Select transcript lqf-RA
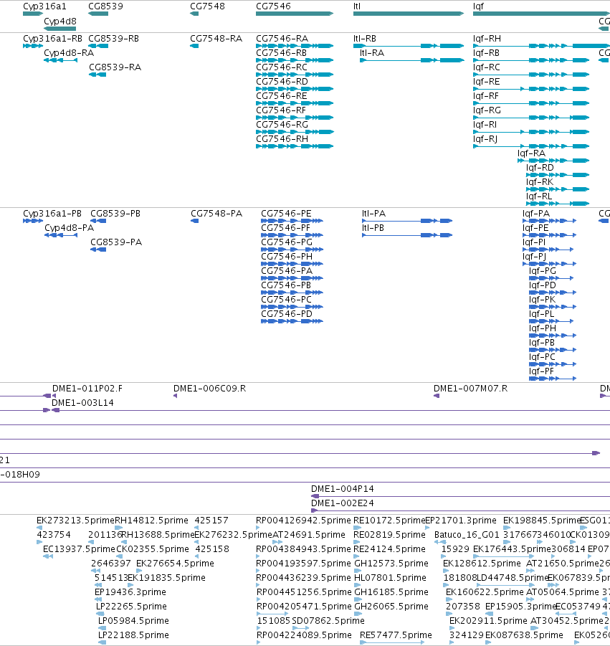The height and width of the screenshot is (646, 610). point(532,153)
